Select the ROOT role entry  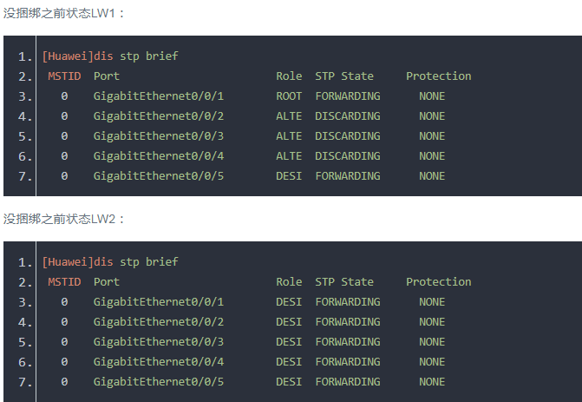[x=289, y=96]
